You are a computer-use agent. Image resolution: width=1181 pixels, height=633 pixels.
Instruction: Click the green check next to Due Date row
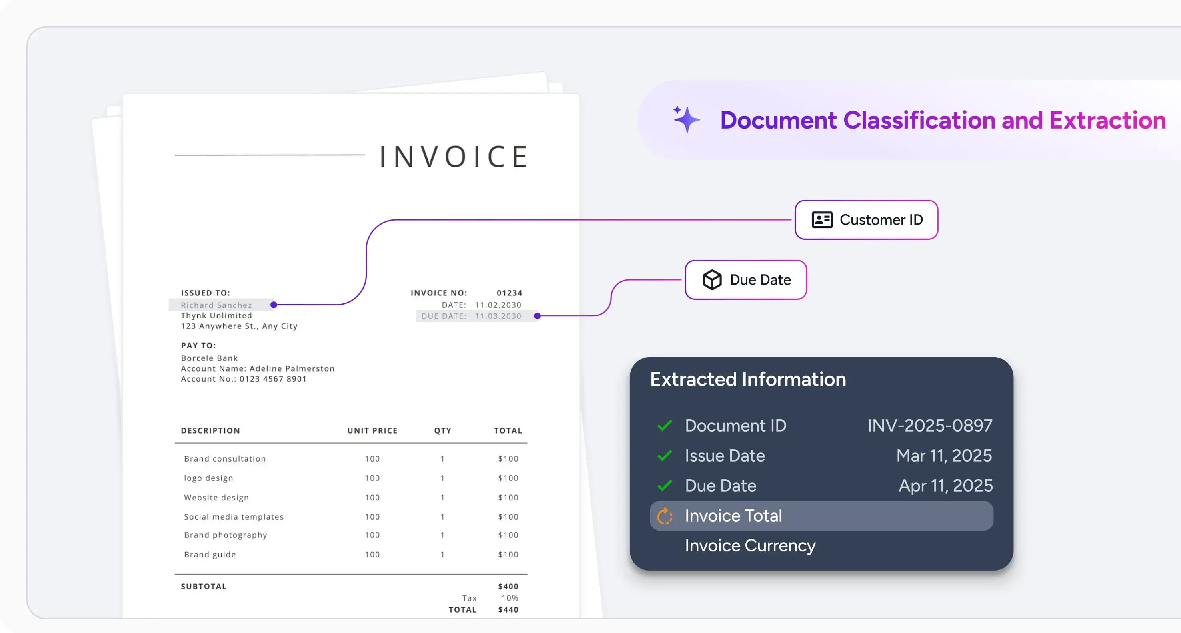(664, 485)
